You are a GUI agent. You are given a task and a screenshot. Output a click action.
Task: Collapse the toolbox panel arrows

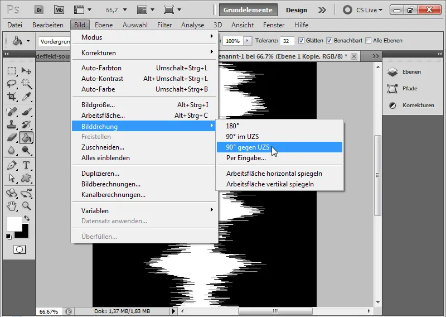6,54
